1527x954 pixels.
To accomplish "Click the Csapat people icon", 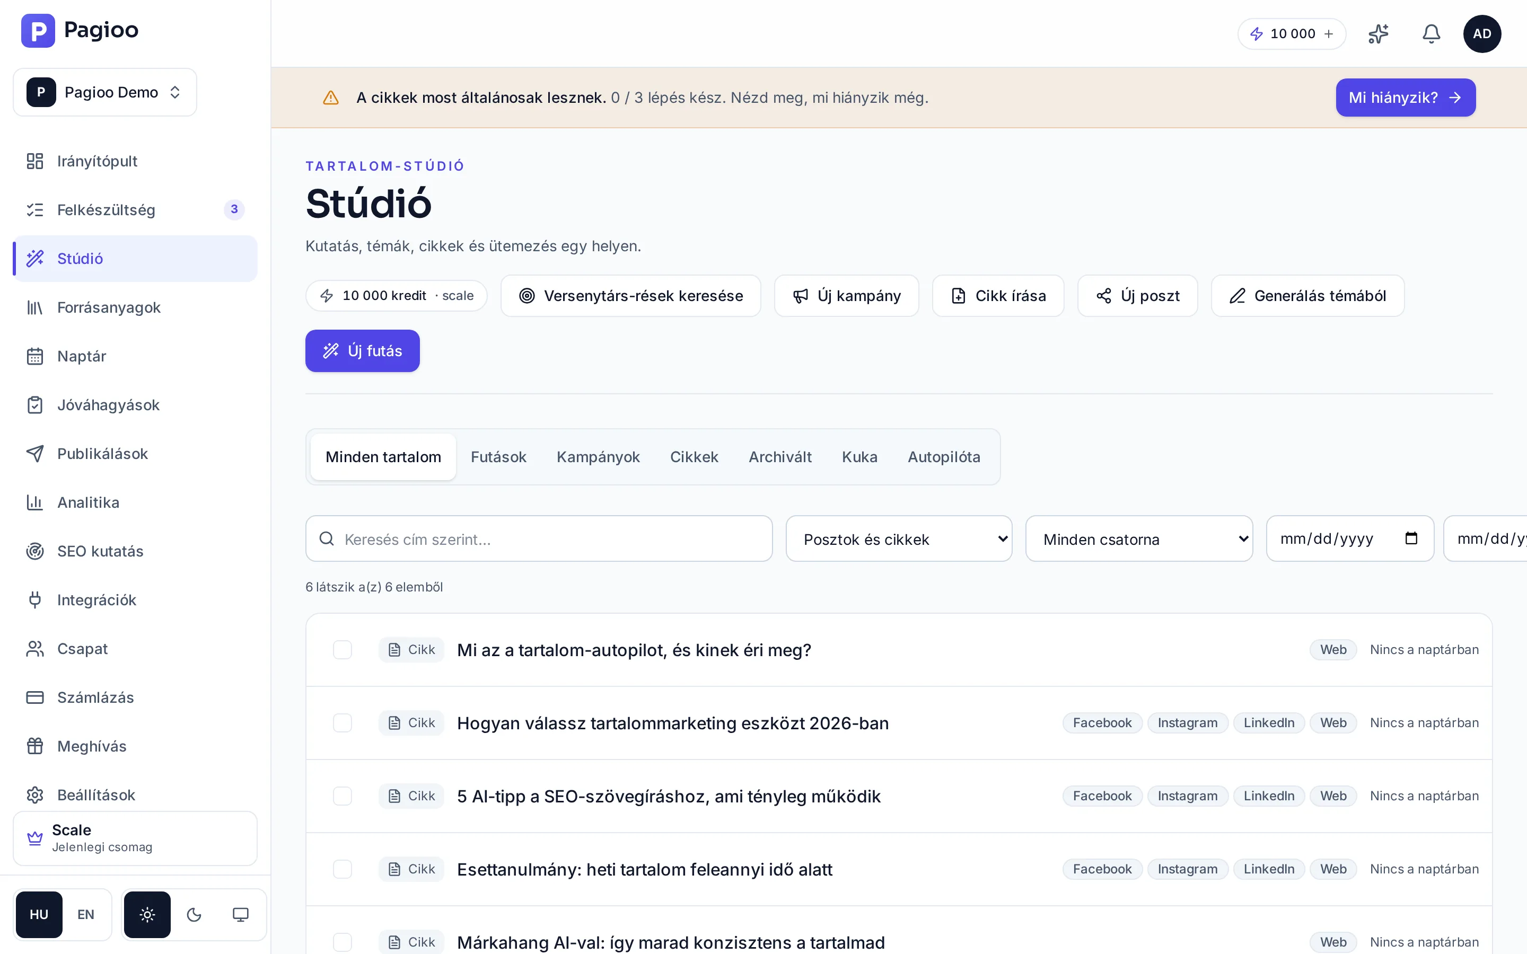I will click(x=34, y=649).
